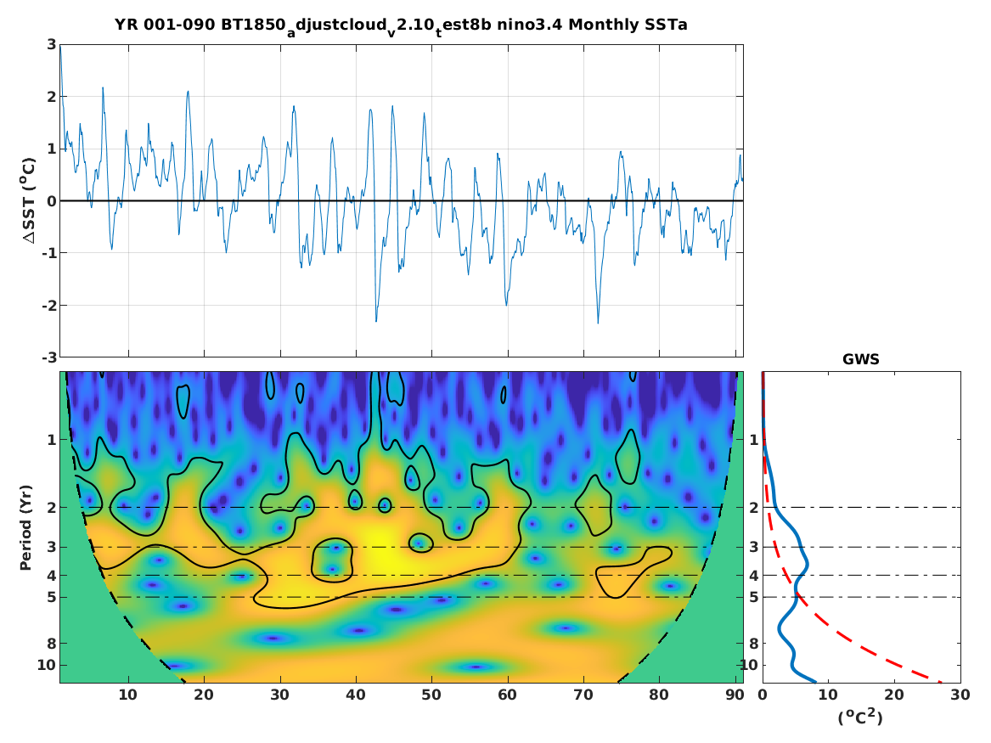Click year tick '70' on wavelet x-axis

click(x=583, y=695)
